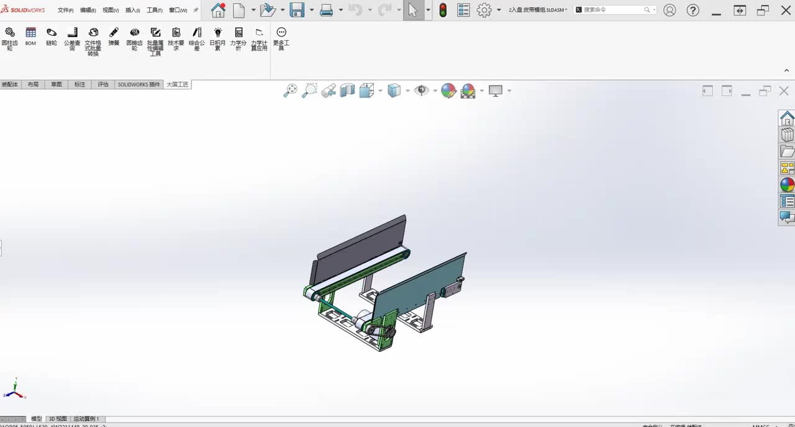Image resolution: width=795 pixels, height=427 pixels.
Task: Expand the Display Style cube dropdown
Action: point(407,91)
